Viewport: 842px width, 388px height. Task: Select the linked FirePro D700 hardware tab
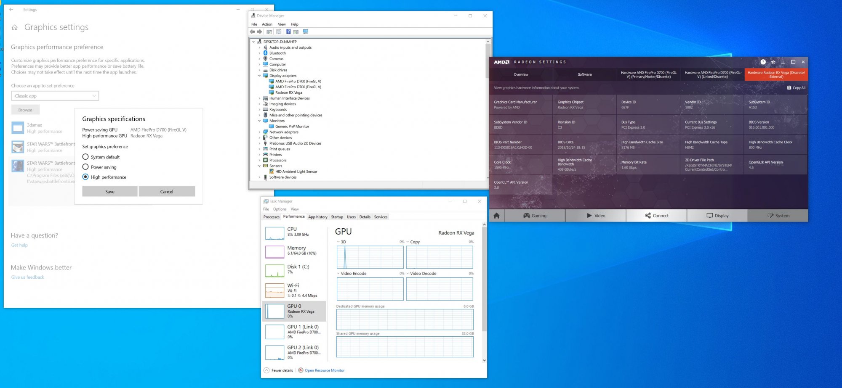click(x=712, y=74)
